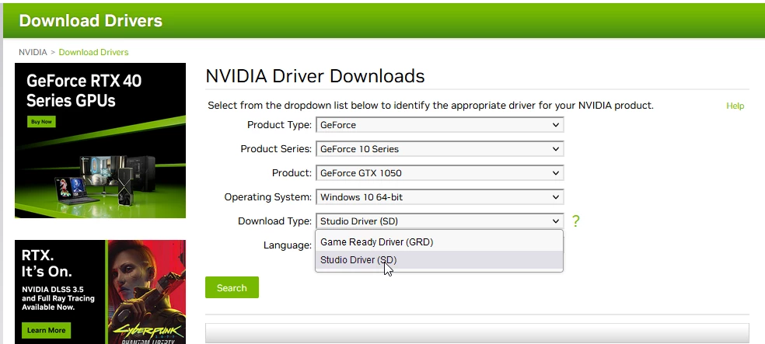The image size is (765, 344).
Task: Open the Operating System dropdown
Action: (x=439, y=197)
